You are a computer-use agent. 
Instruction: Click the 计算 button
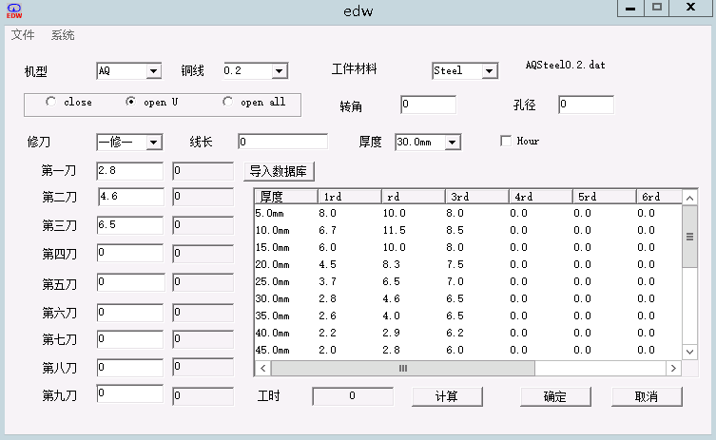tap(447, 396)
